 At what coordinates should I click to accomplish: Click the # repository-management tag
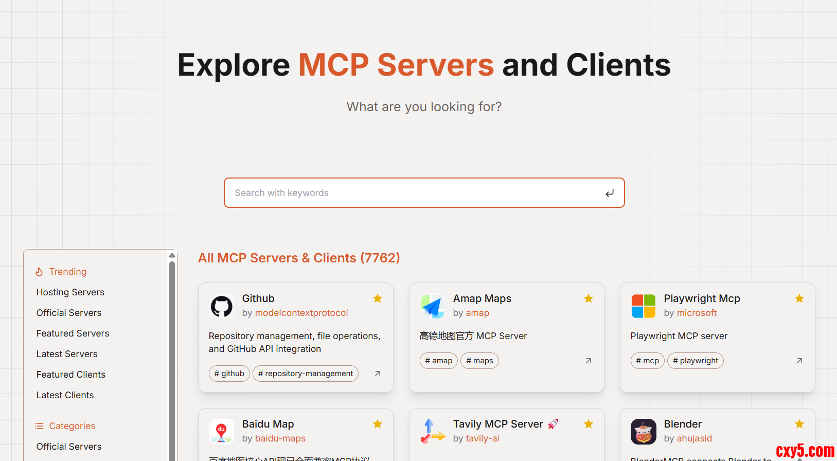306,374
